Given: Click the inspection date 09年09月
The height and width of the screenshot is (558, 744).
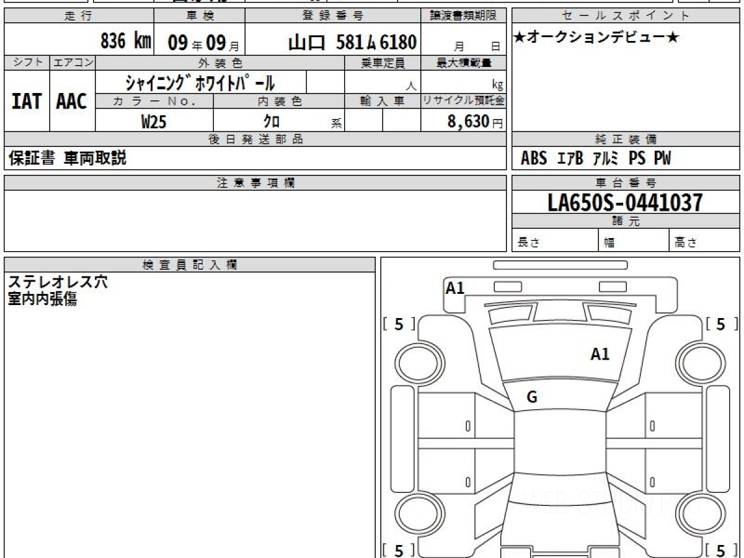Looking at the screenshot, I should pos(203,43).
